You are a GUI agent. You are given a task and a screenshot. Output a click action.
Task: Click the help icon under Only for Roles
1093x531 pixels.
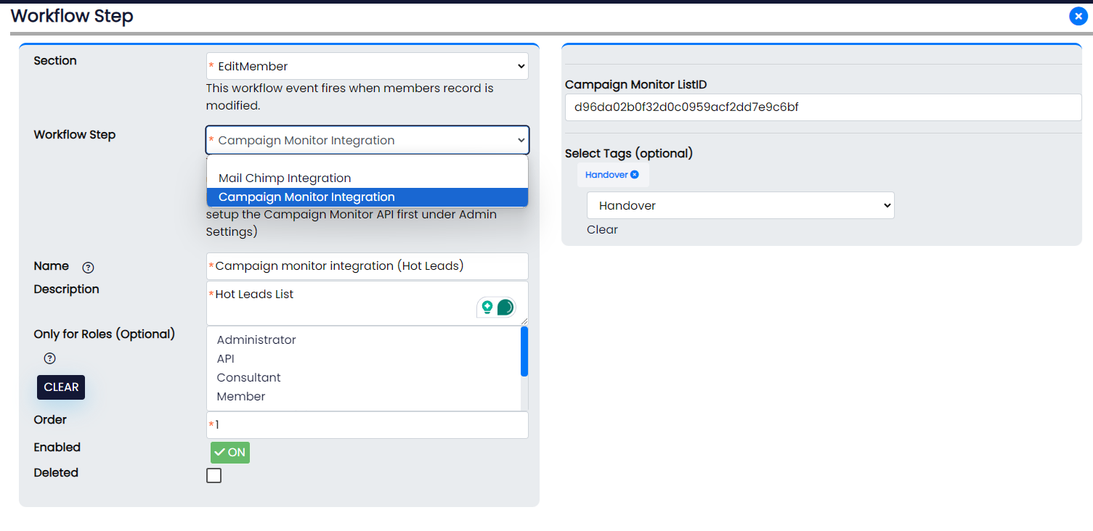point(50,358)
